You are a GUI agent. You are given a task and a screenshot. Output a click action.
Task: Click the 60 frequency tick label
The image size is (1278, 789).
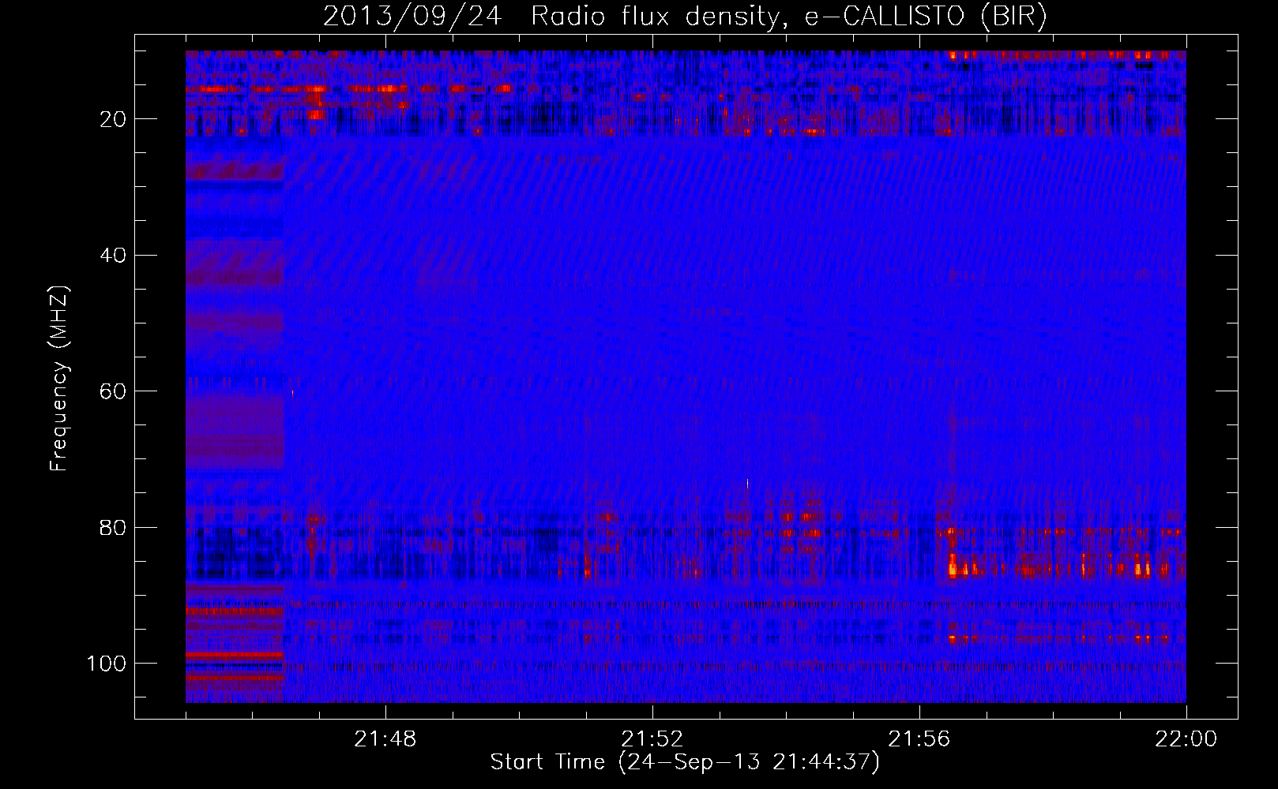coord(113,391)
